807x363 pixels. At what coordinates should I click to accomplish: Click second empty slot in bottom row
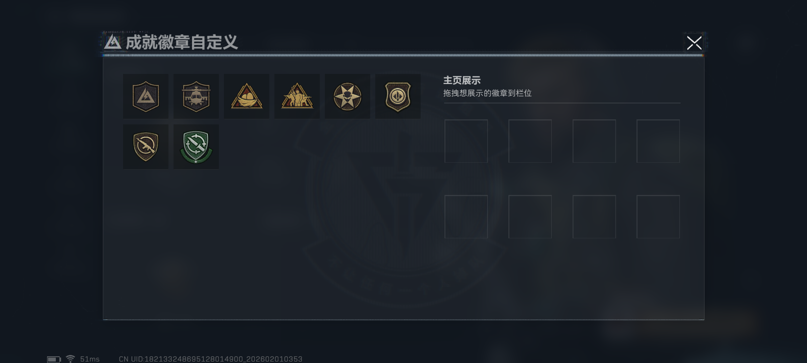(530, 217)
